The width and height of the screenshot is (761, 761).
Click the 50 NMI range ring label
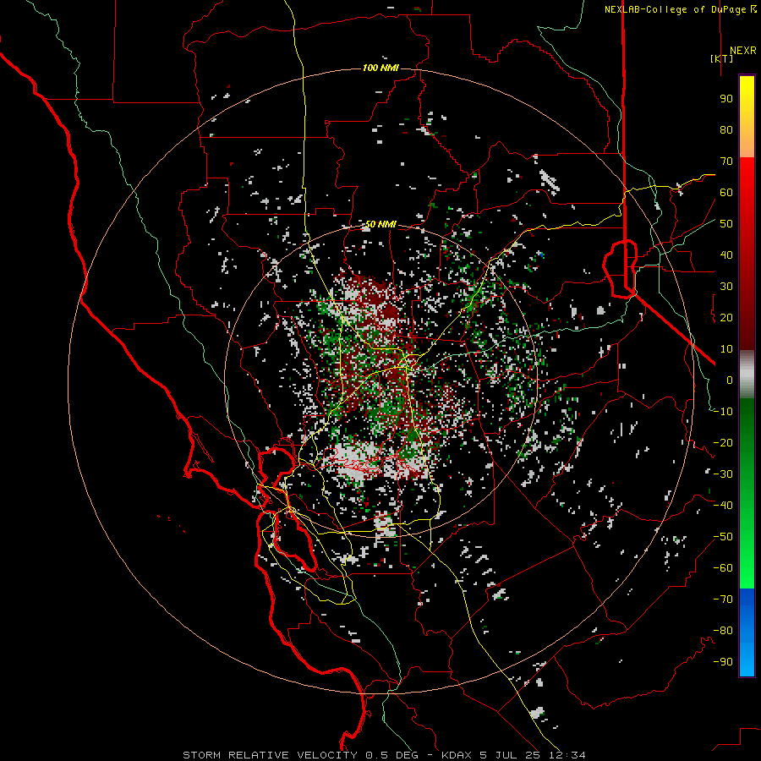point(381,224)
